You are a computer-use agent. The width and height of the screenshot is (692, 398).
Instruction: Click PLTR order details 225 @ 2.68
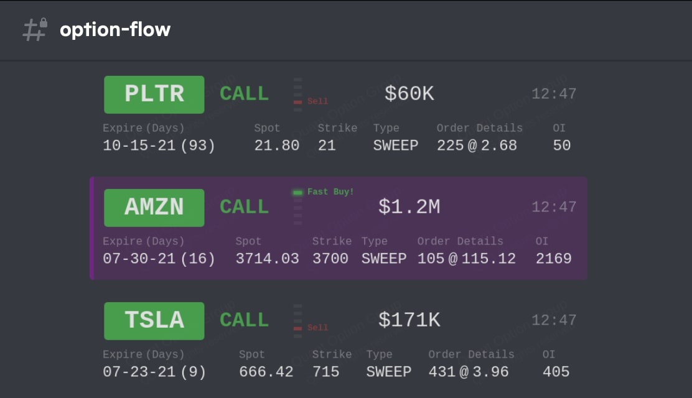pyautogui.click(x=477, y=146)
